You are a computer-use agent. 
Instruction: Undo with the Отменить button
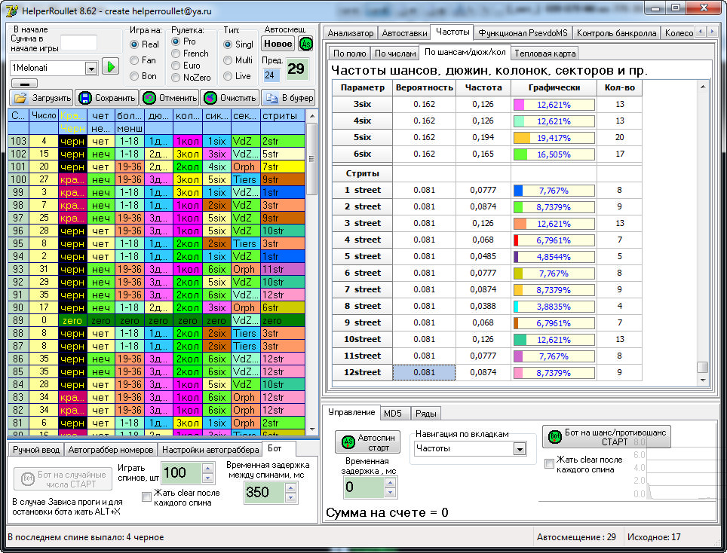pyautogui.click(x=170, y=98)
